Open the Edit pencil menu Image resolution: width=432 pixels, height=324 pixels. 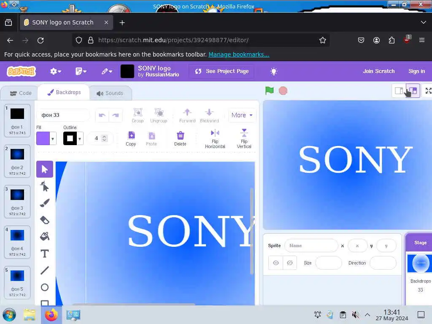point(107,72)
